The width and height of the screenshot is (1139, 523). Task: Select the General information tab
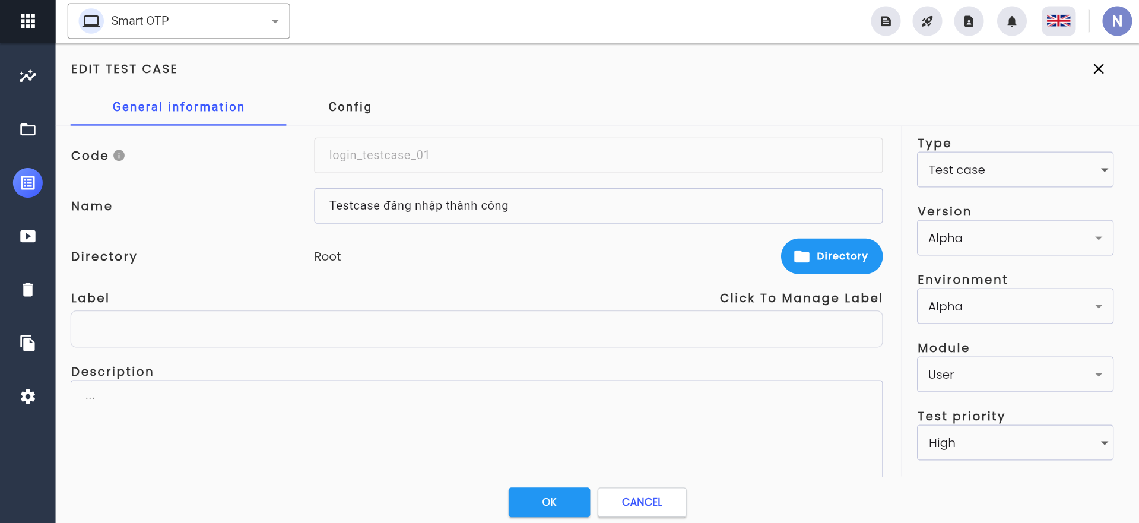[178, 107]
